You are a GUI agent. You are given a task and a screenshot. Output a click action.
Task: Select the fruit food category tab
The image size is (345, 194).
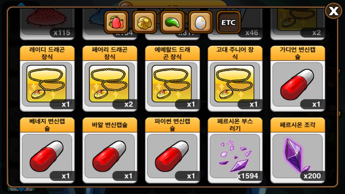tap(116, 22)
